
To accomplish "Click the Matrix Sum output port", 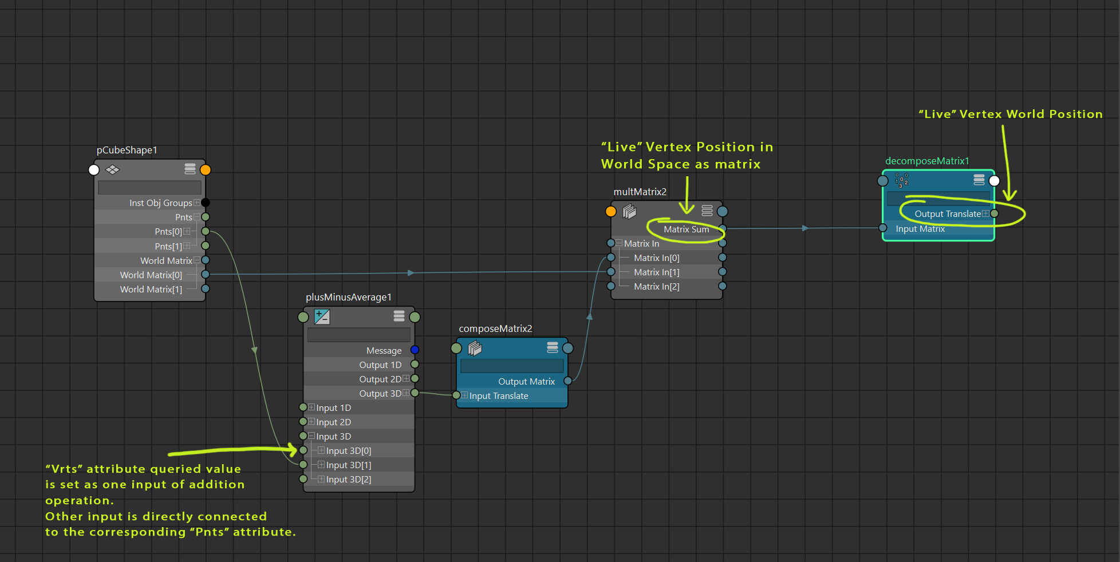I will (x=723, y=229).
